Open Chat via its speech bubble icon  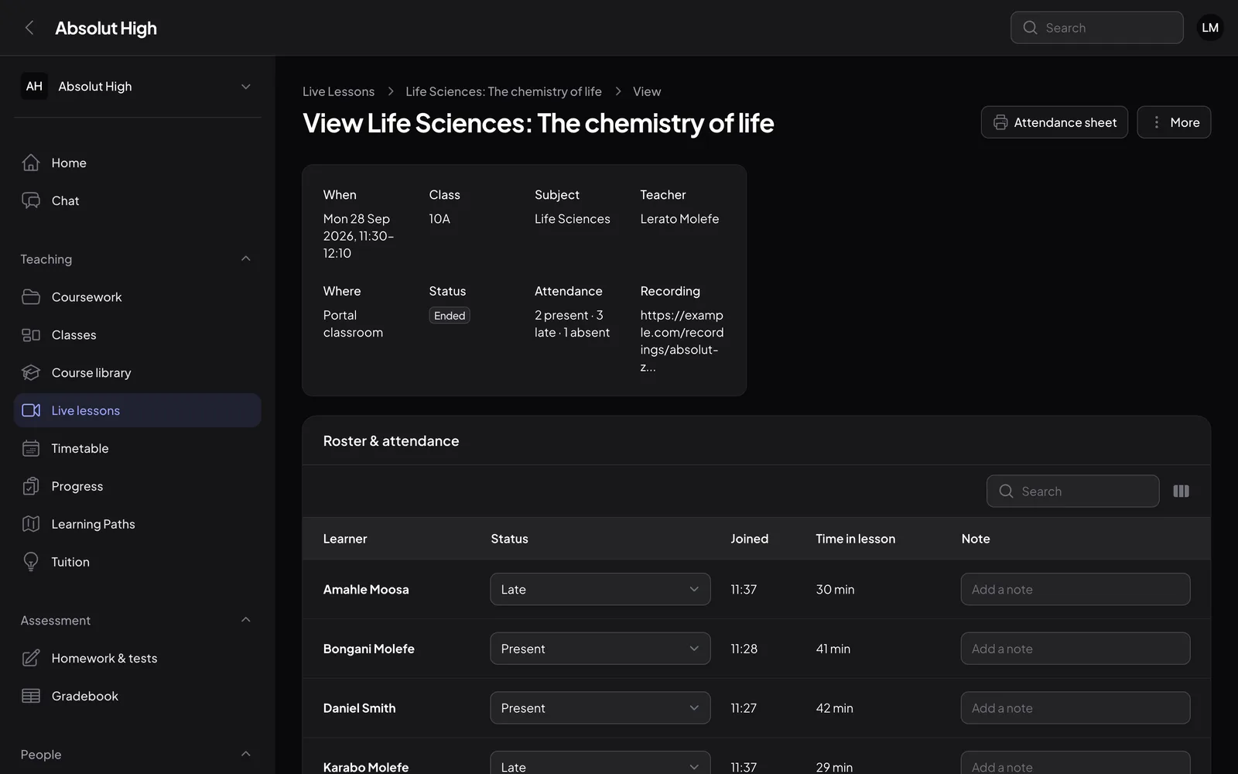[x=31, y=200]
